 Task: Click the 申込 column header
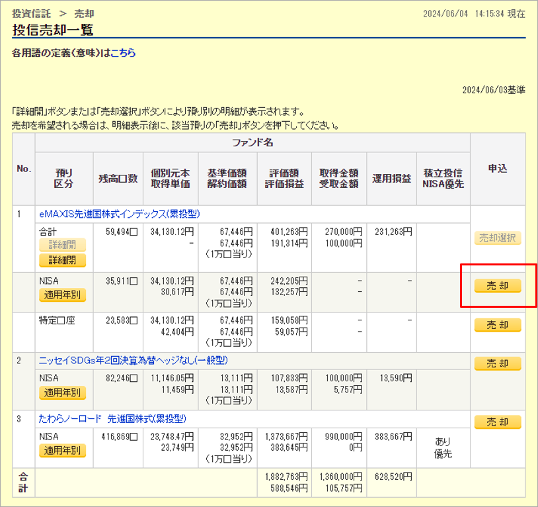[497, 169]
